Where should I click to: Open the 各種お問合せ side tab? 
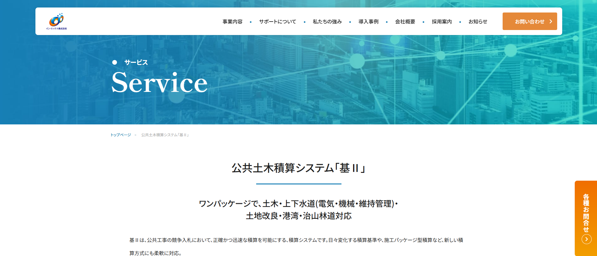click(586, 213)
